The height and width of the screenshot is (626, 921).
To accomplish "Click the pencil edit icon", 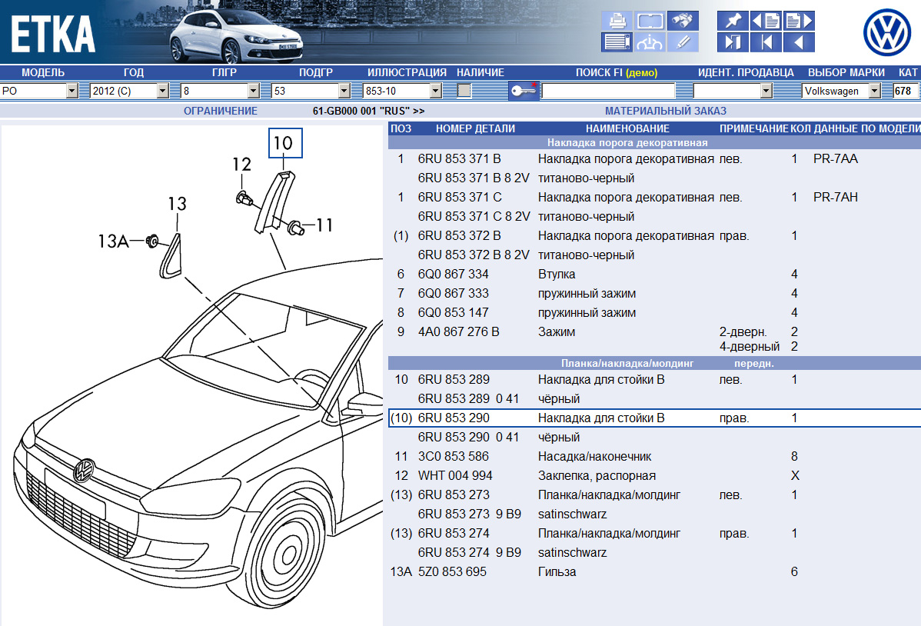I will click(683, 42).
